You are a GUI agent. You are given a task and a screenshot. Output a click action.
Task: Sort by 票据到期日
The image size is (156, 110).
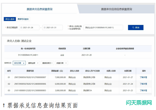47,63
